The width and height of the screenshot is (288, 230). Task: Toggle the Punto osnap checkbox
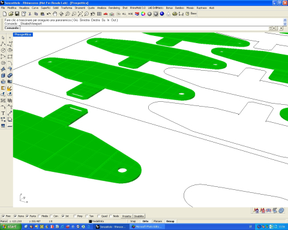[x=27, y=216]
